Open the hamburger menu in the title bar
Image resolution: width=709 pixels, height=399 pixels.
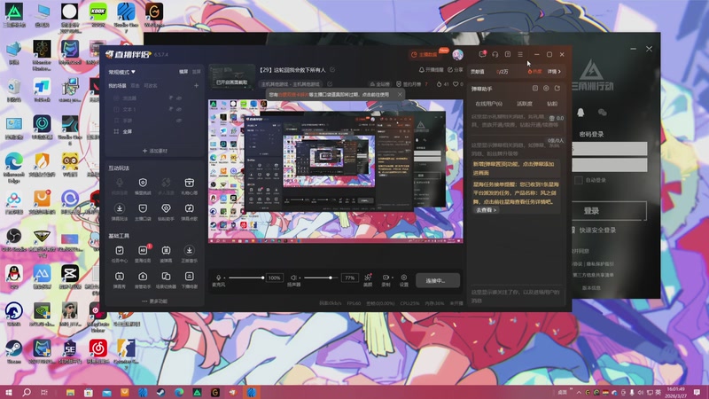(x=520, y=54)
